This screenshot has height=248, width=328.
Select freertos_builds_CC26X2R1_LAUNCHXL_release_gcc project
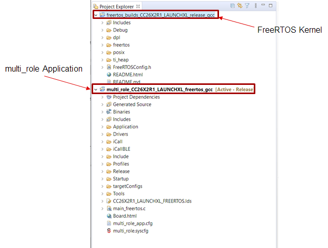tap(160, 15)
